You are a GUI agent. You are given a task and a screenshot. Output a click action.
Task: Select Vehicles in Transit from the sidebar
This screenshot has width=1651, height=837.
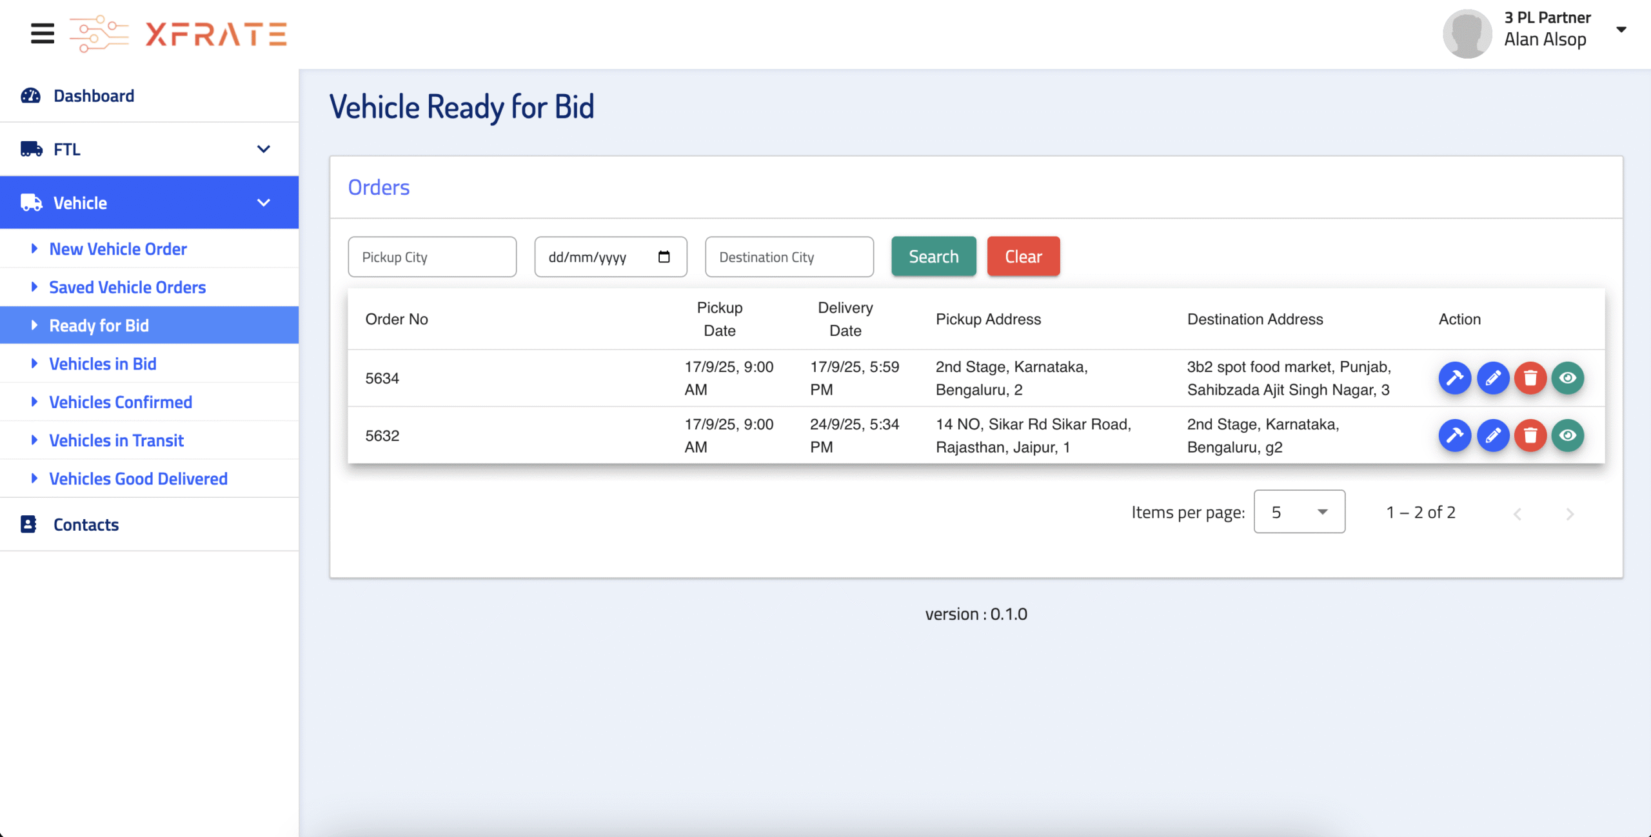pos(116,440)
